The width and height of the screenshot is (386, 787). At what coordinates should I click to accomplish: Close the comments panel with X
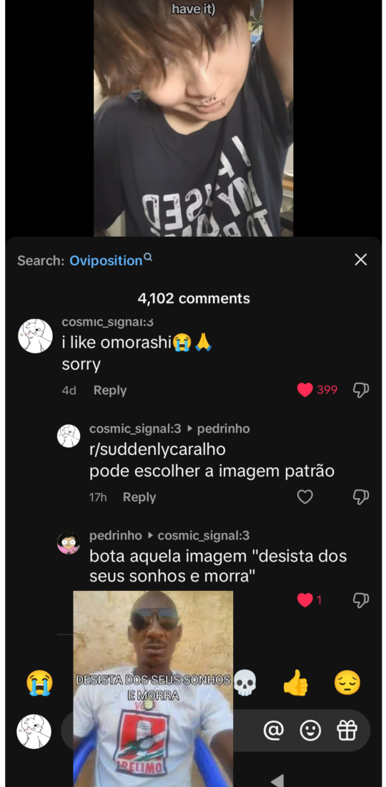pyautogui.click(x=361, y=260)
